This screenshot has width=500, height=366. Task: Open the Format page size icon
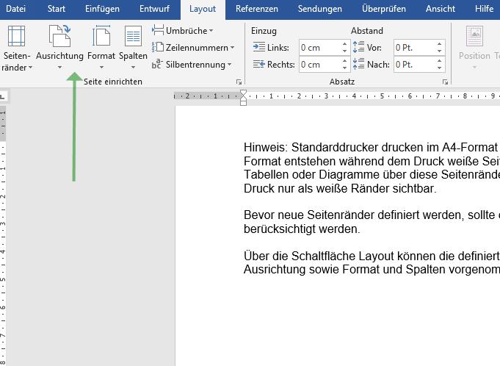click(x=101, y=37)
